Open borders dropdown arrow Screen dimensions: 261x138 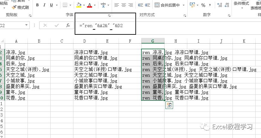coord(70,5)
